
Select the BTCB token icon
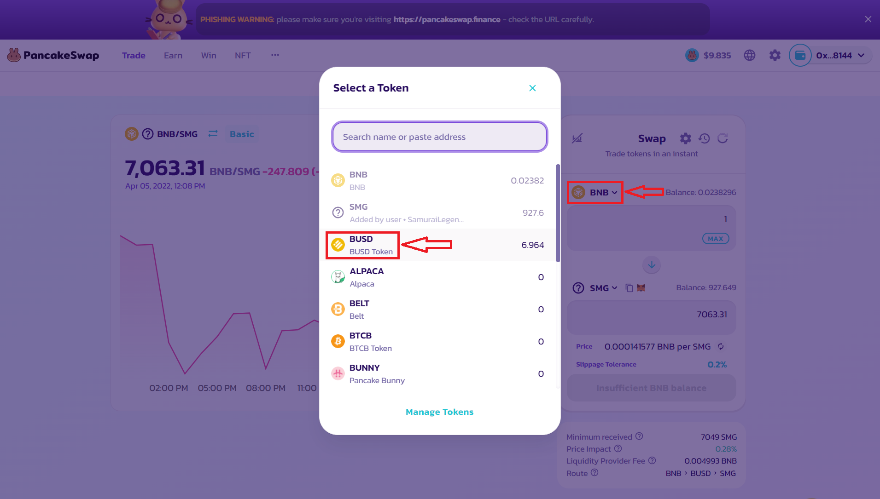338,341
